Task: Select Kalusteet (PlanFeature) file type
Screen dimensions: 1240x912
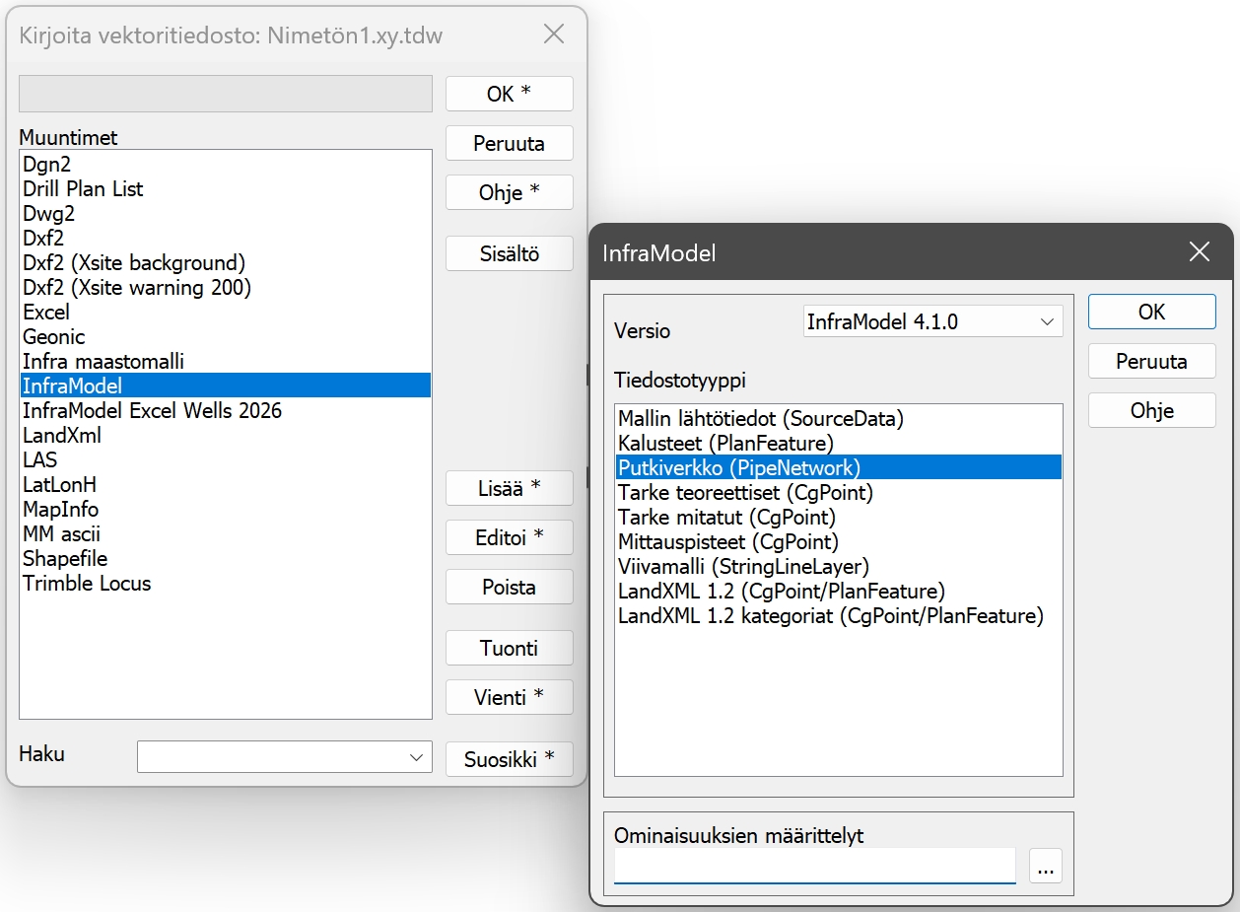Action: point(839,443)
